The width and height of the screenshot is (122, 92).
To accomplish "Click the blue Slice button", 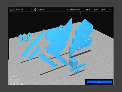I will [99, 82].
